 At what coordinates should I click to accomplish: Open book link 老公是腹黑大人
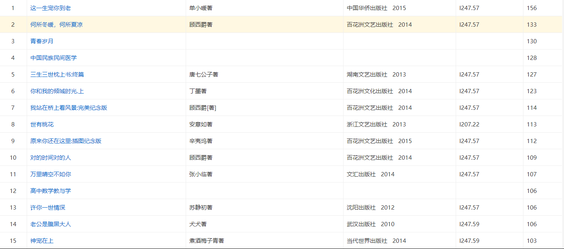tap(51, 224)
